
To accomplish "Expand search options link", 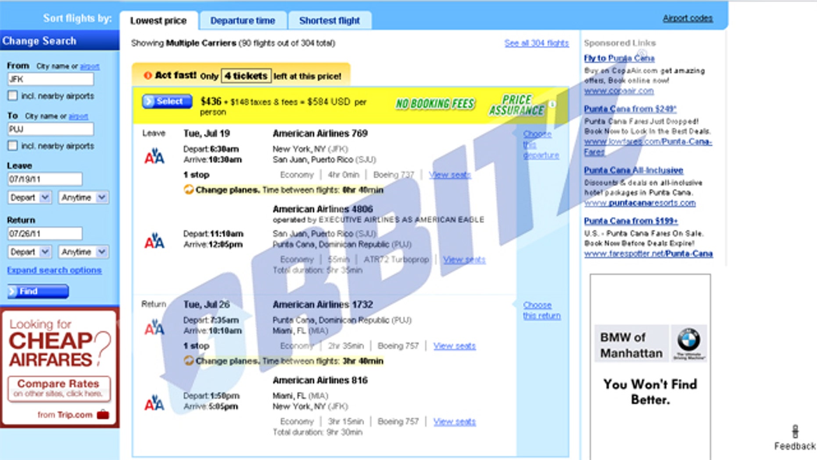I will pos(54,270).
